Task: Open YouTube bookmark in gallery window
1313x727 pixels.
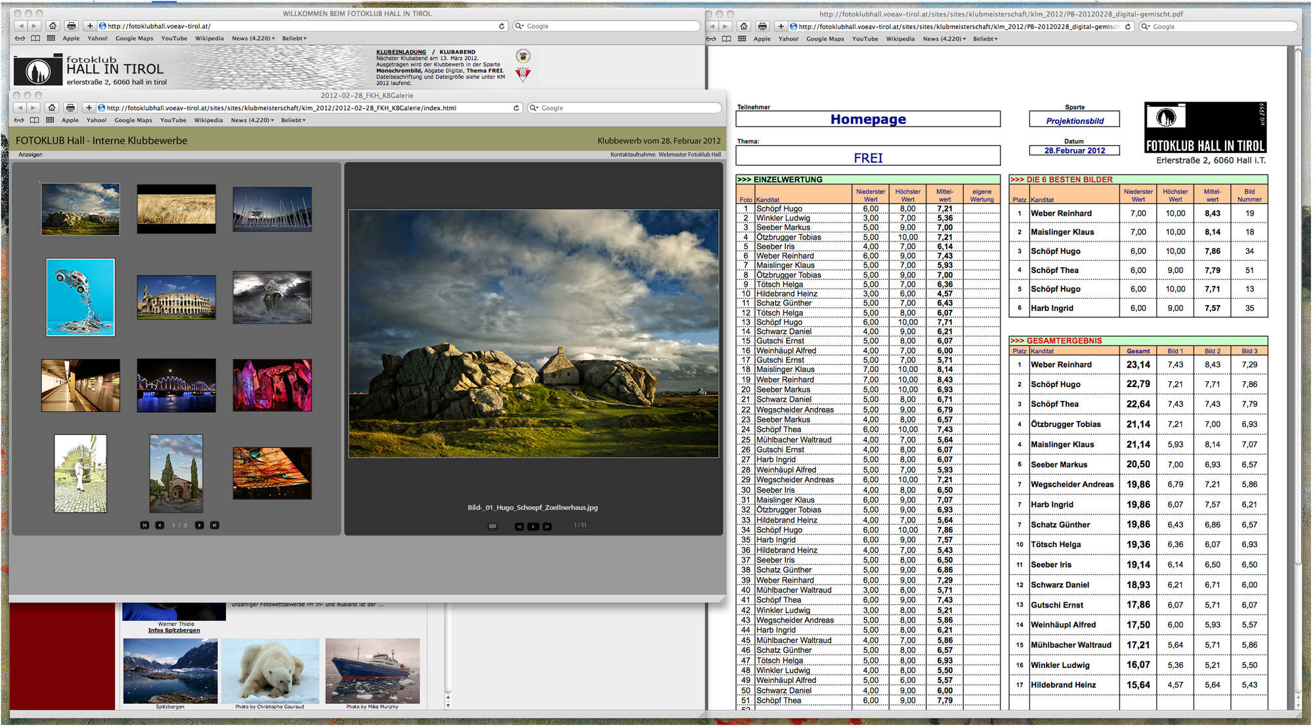Action: point(173,120)
